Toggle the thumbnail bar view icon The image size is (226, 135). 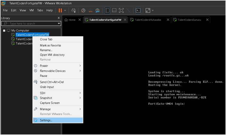pos(114,10)
